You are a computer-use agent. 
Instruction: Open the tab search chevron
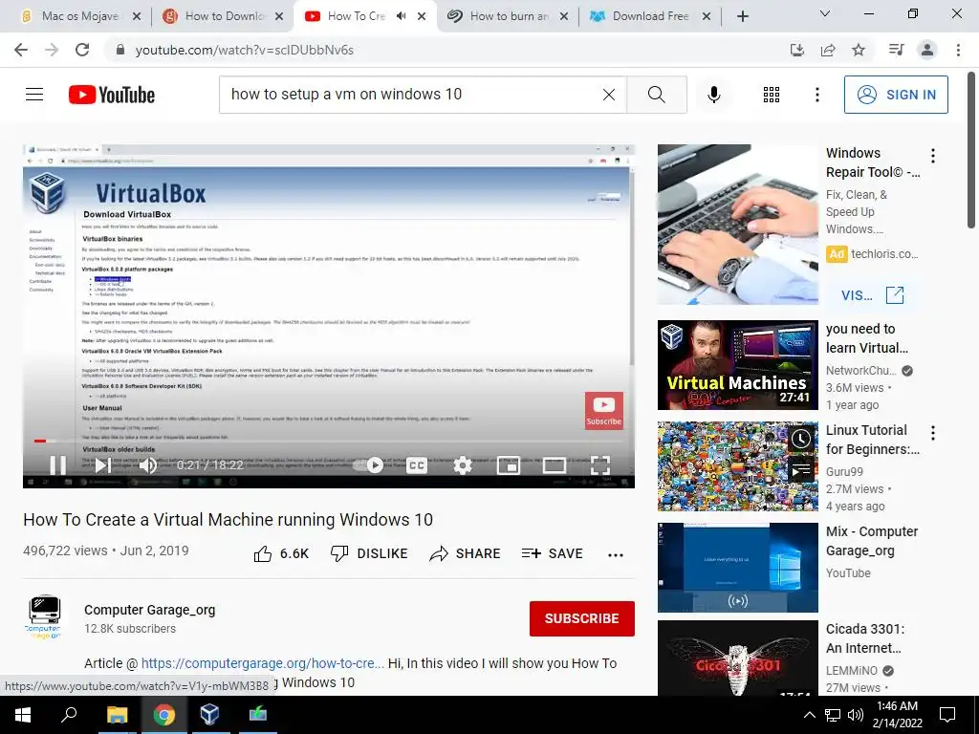825,13
